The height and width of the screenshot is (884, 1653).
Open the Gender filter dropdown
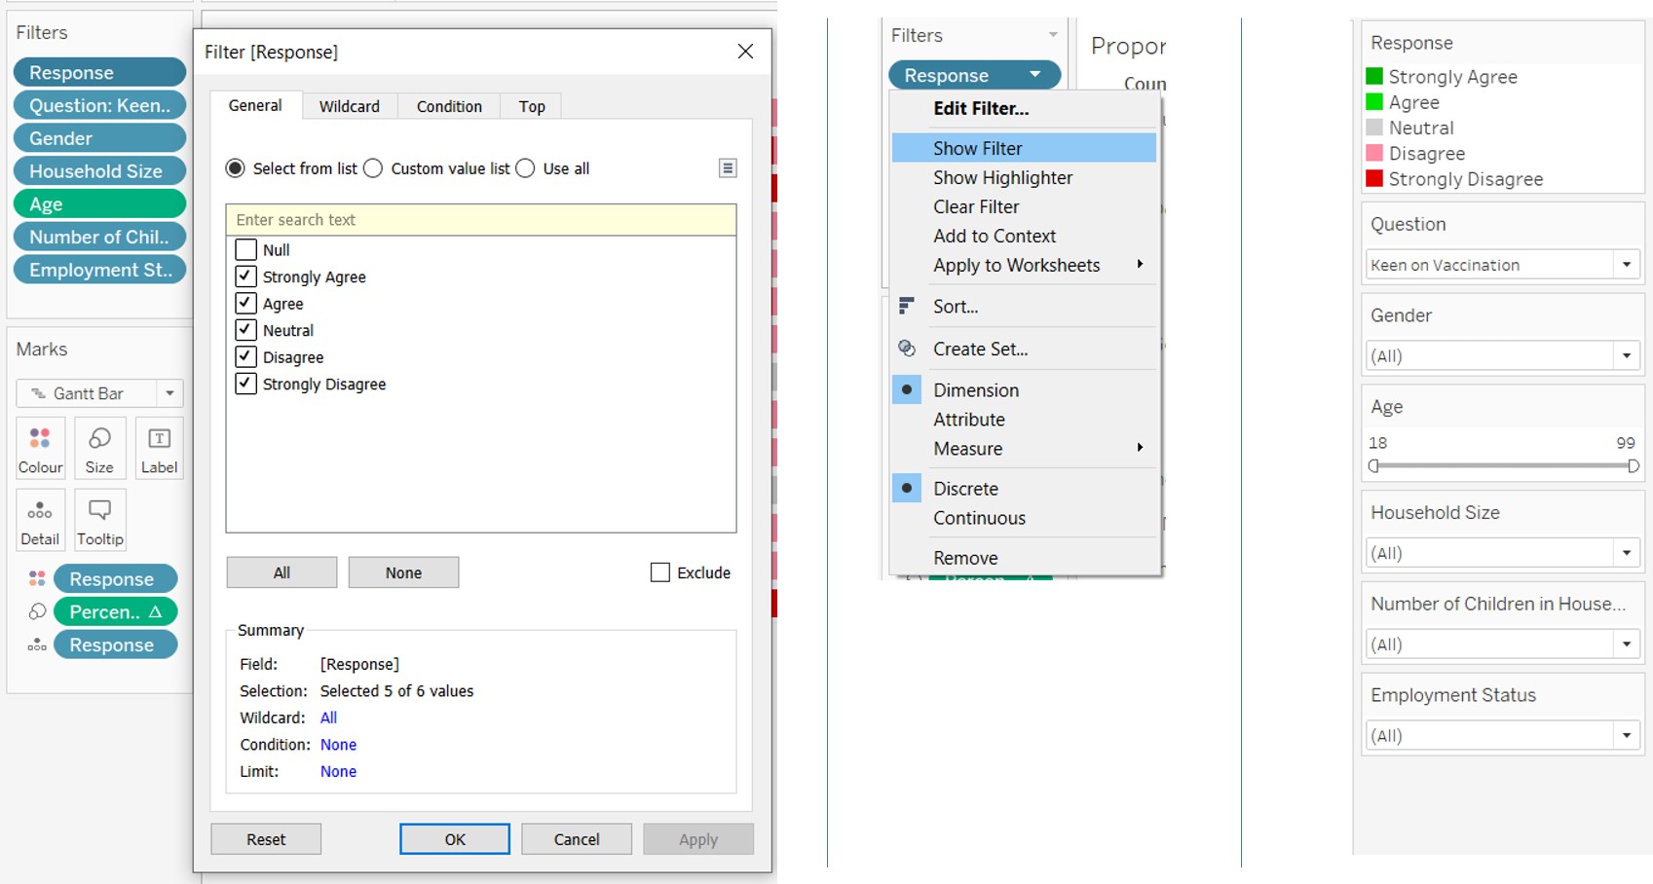(x=1626, y=355)
